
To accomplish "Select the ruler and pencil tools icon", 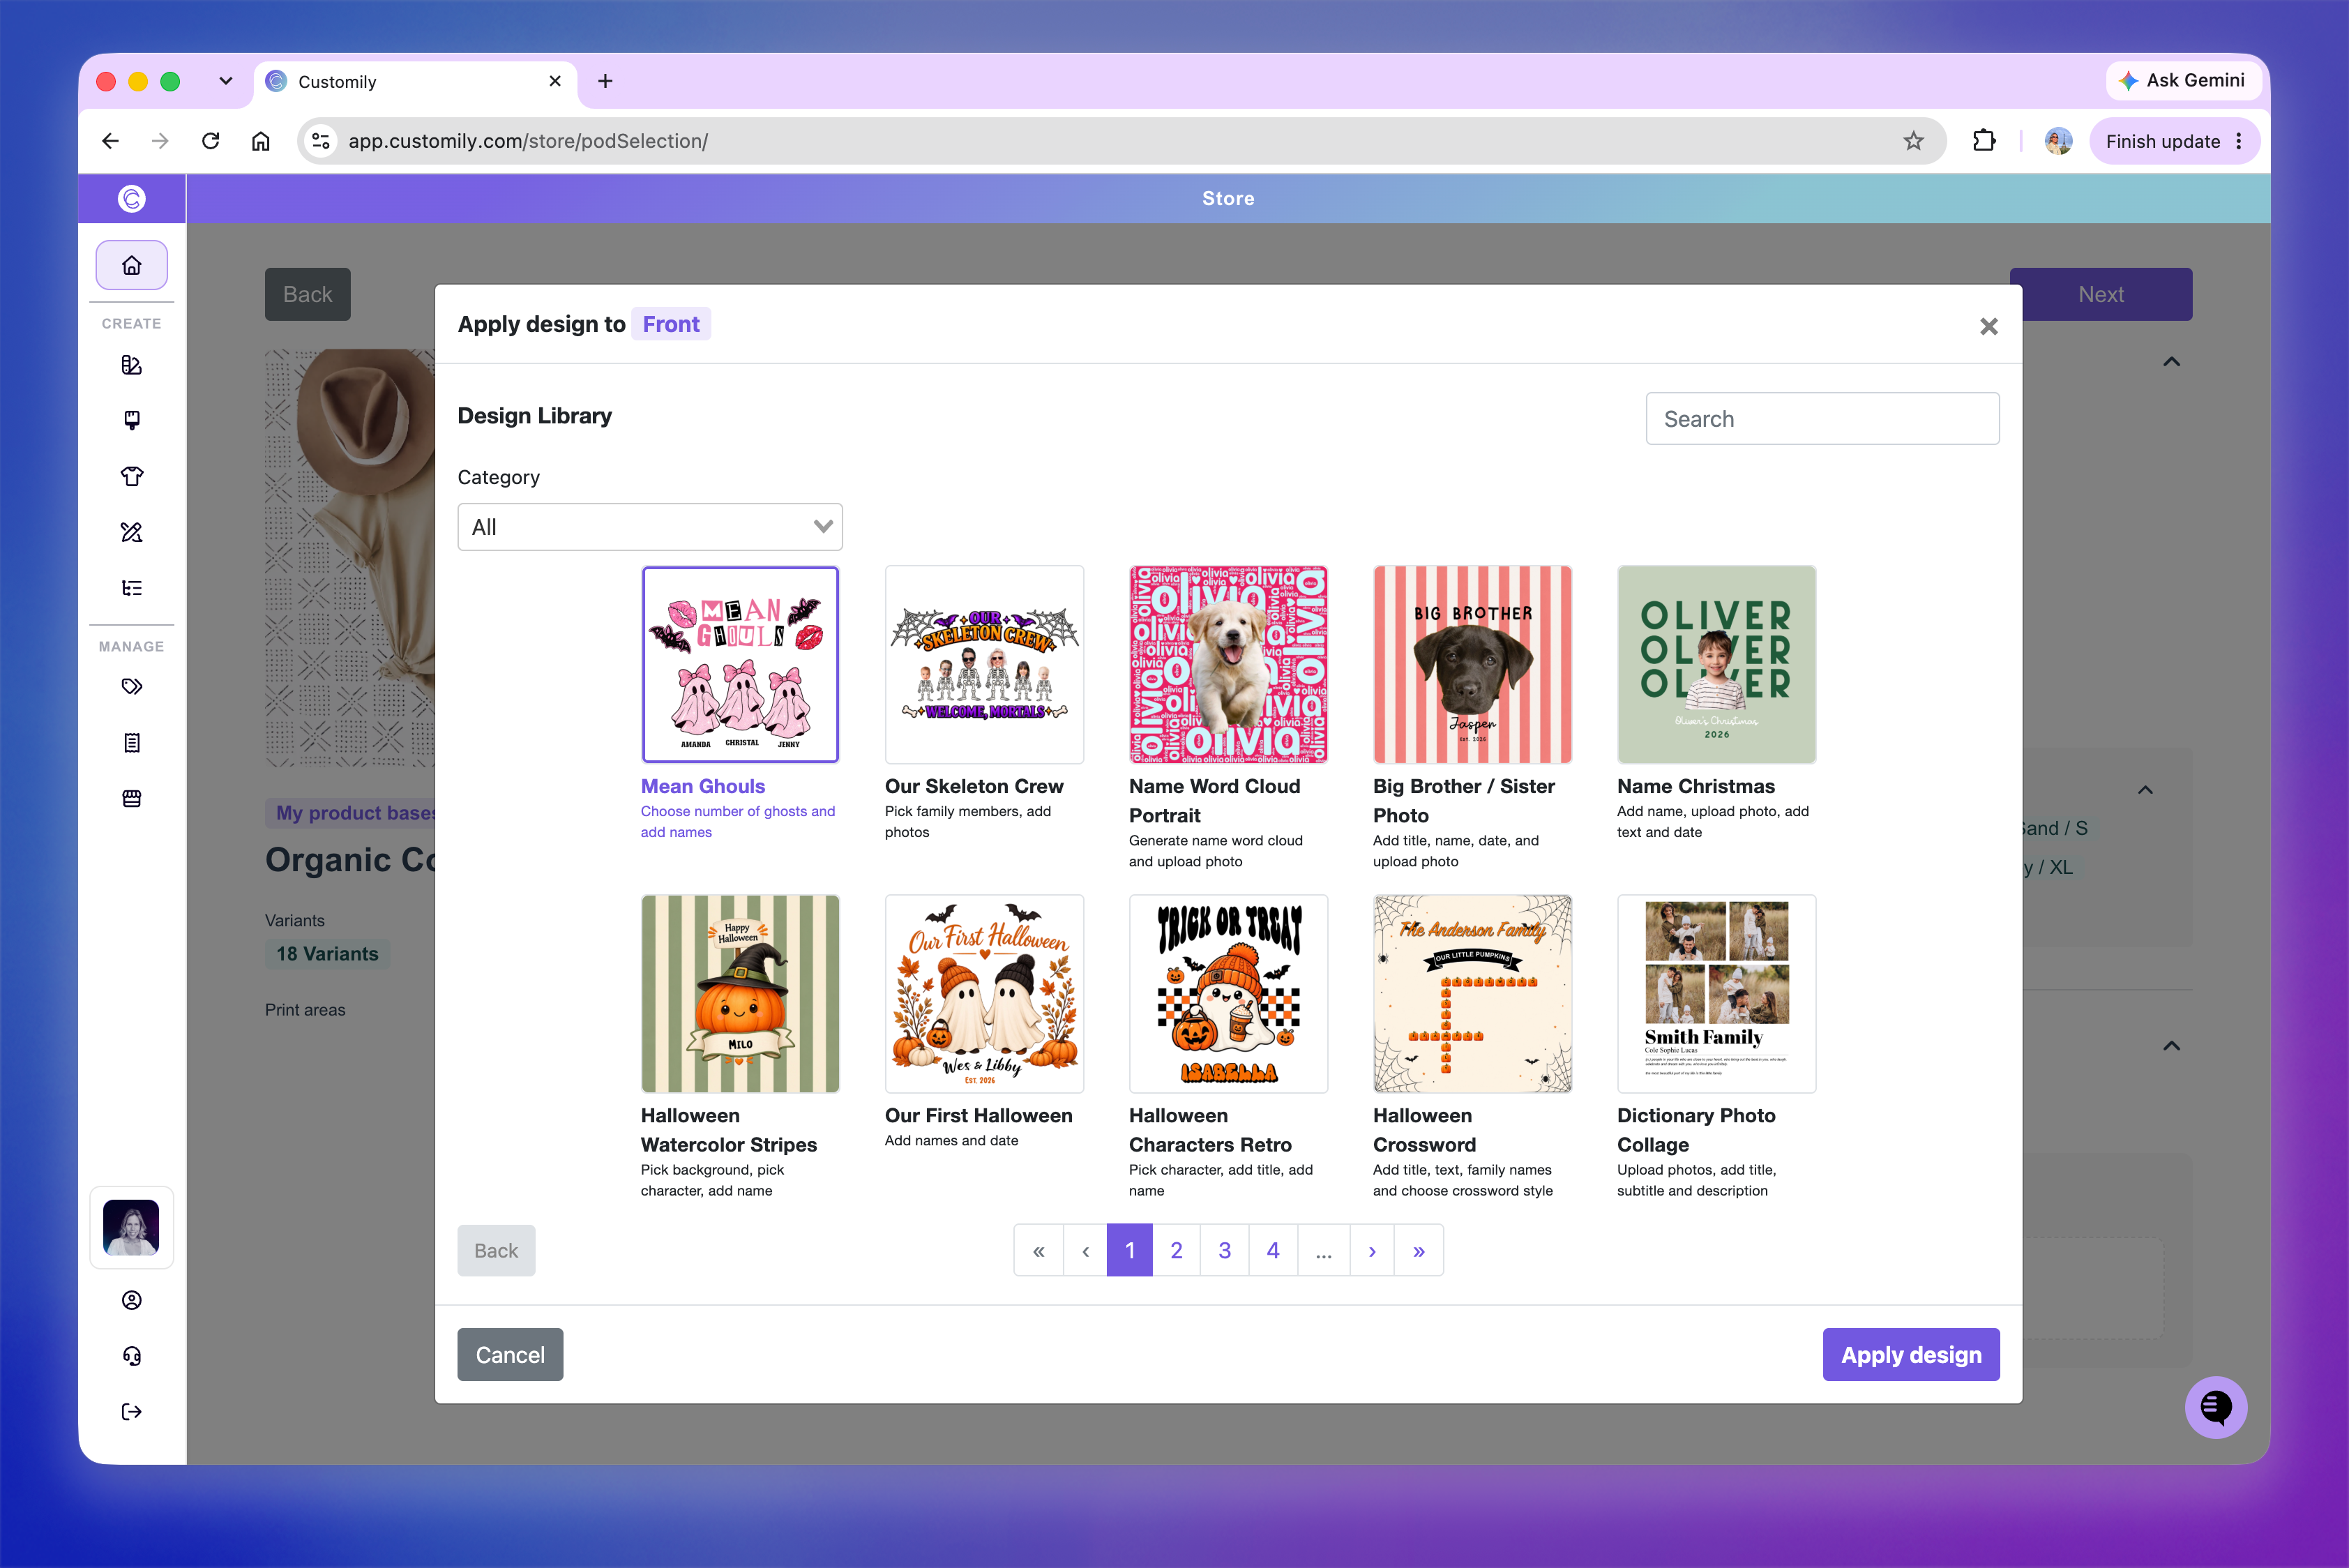I will (131, 532).
